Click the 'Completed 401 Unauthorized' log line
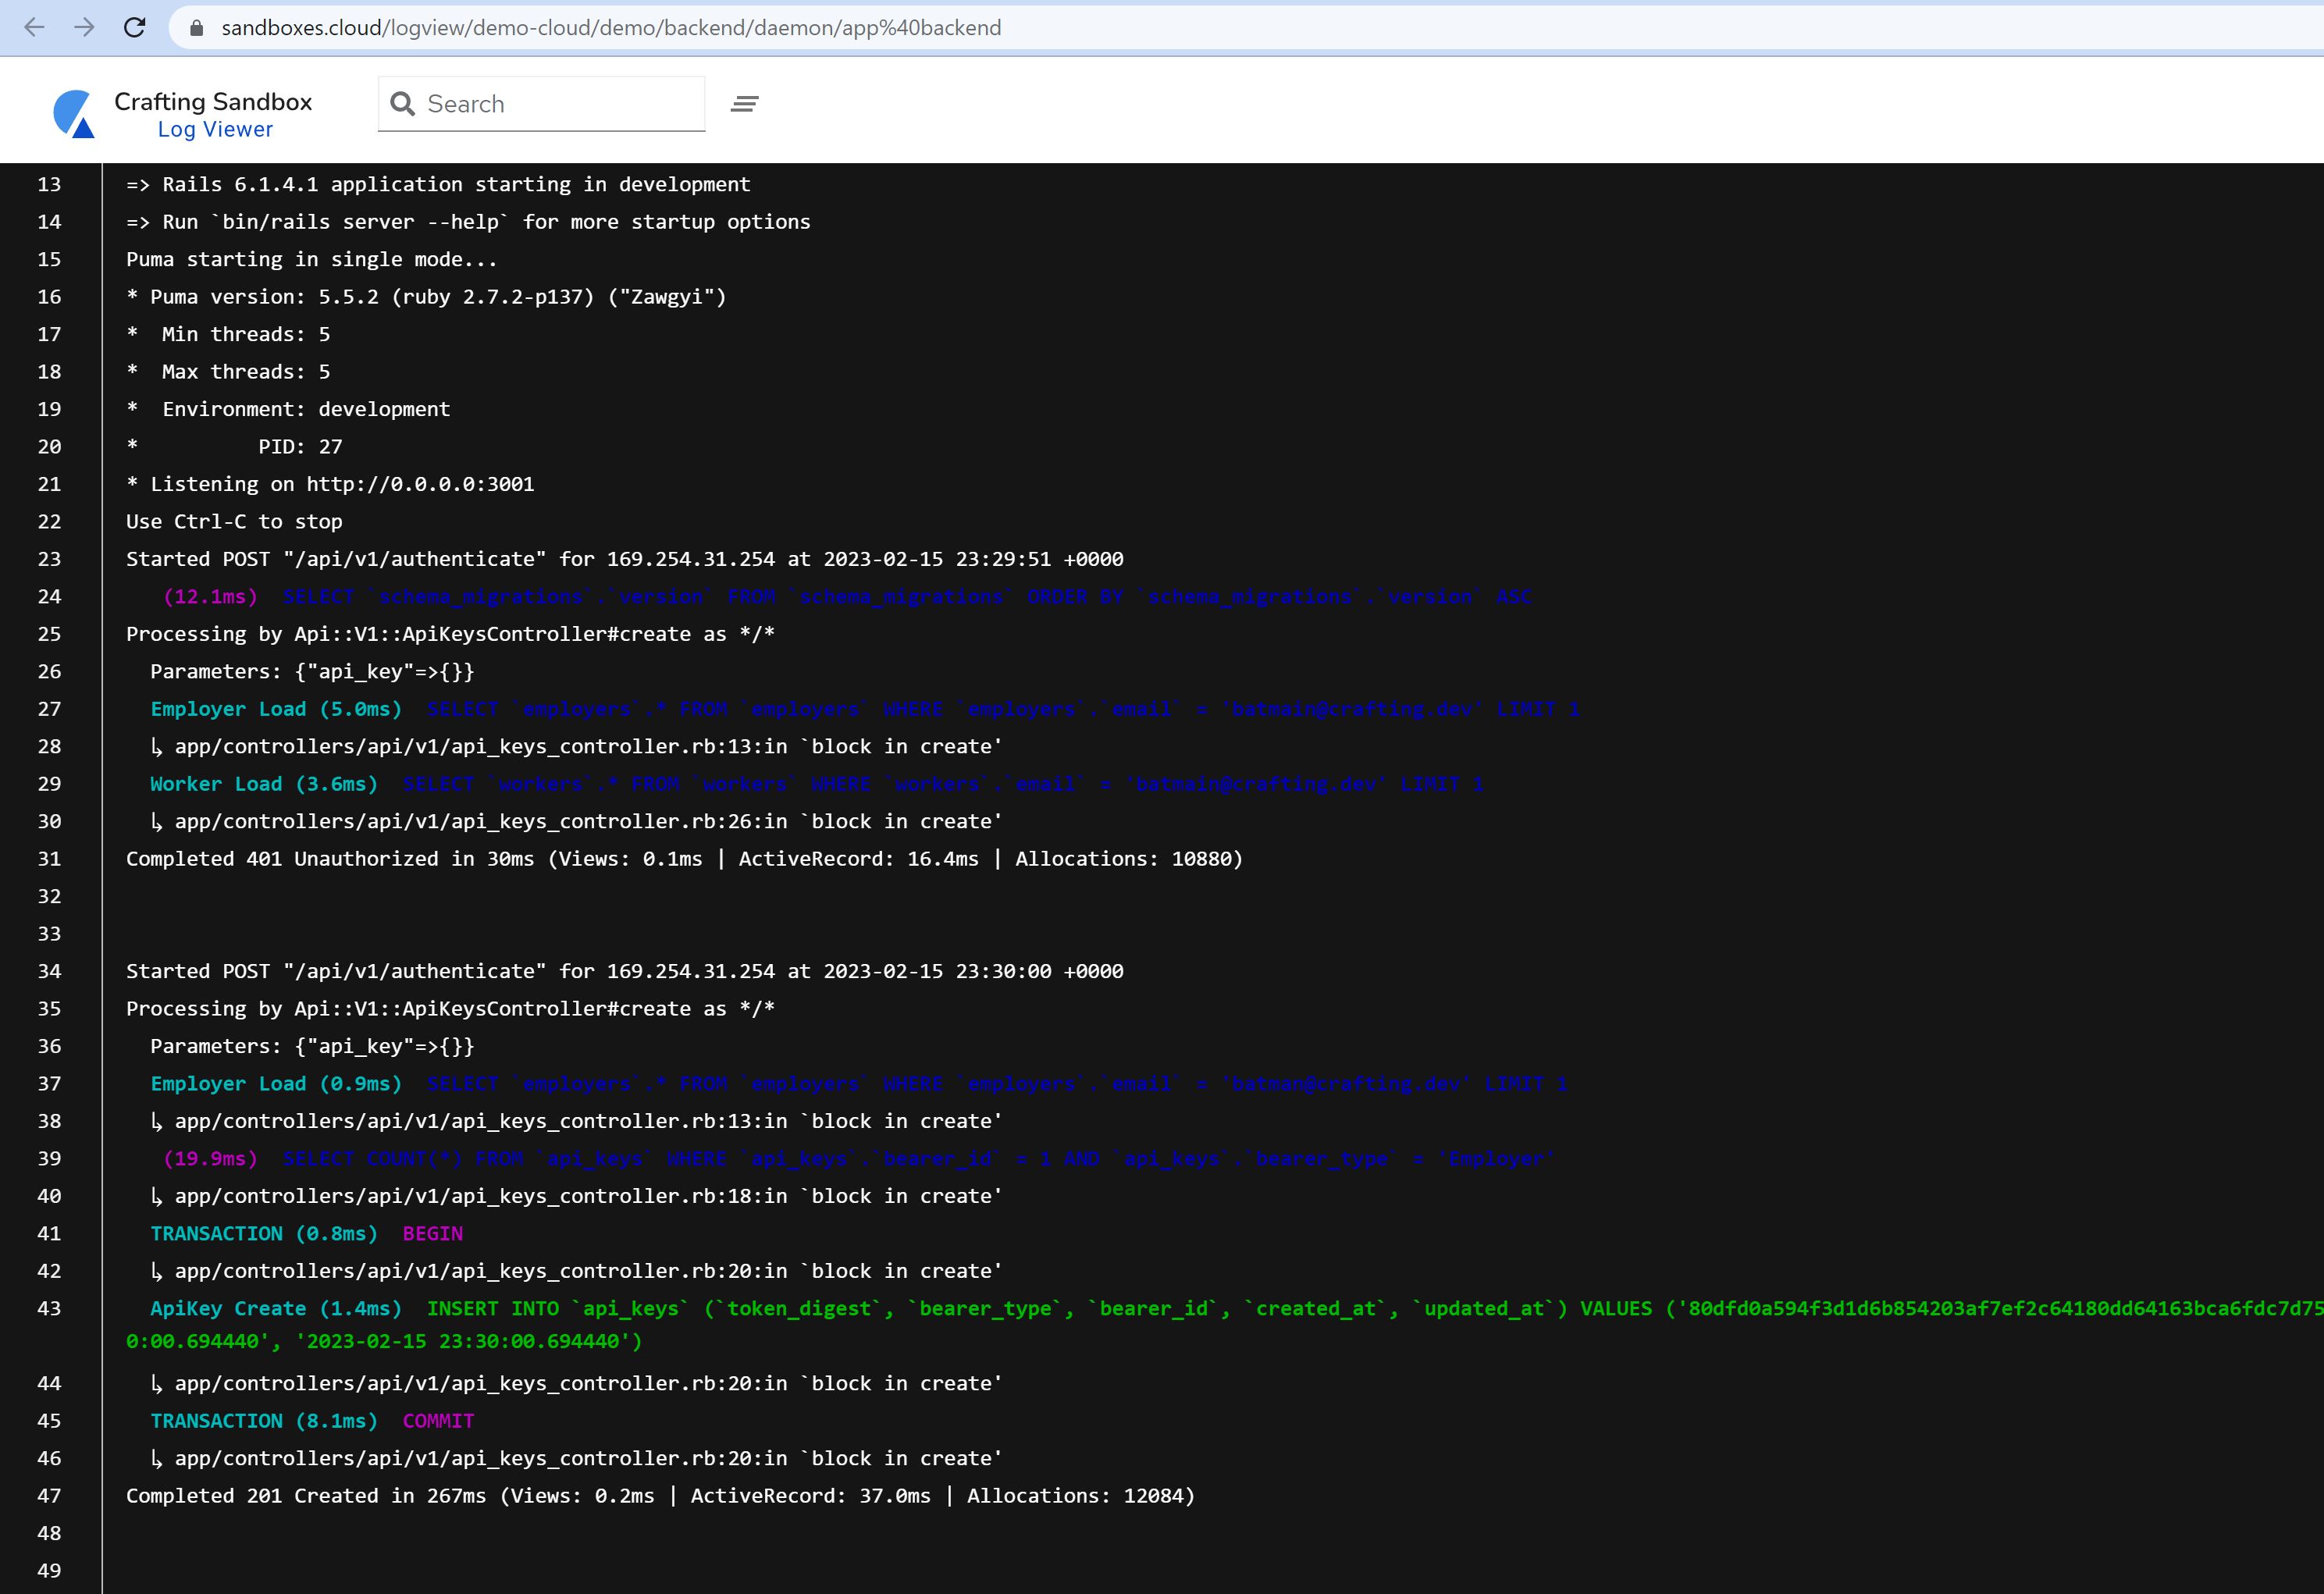The image size is (2324, 1594). (x=683, y=859)
